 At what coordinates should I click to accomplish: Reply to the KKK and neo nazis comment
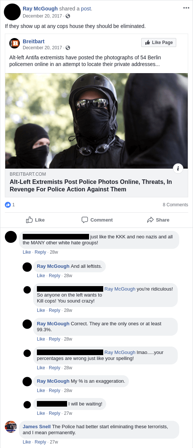[x=40, y=252]
